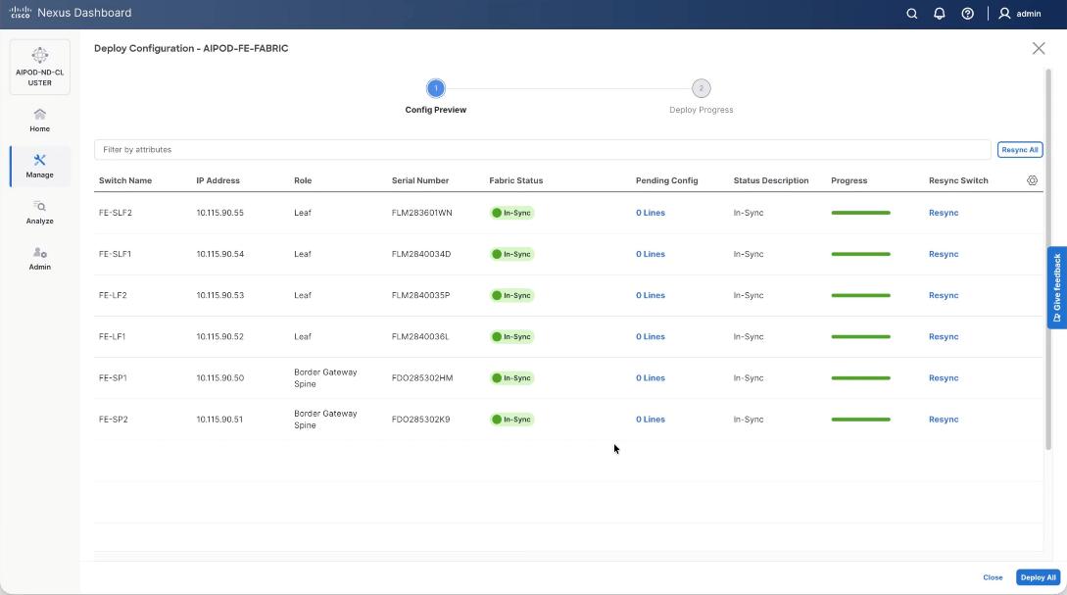This screenshot has height=595, width=1067.
Task: Select the Config Preview step
Action: pos(436,88)
